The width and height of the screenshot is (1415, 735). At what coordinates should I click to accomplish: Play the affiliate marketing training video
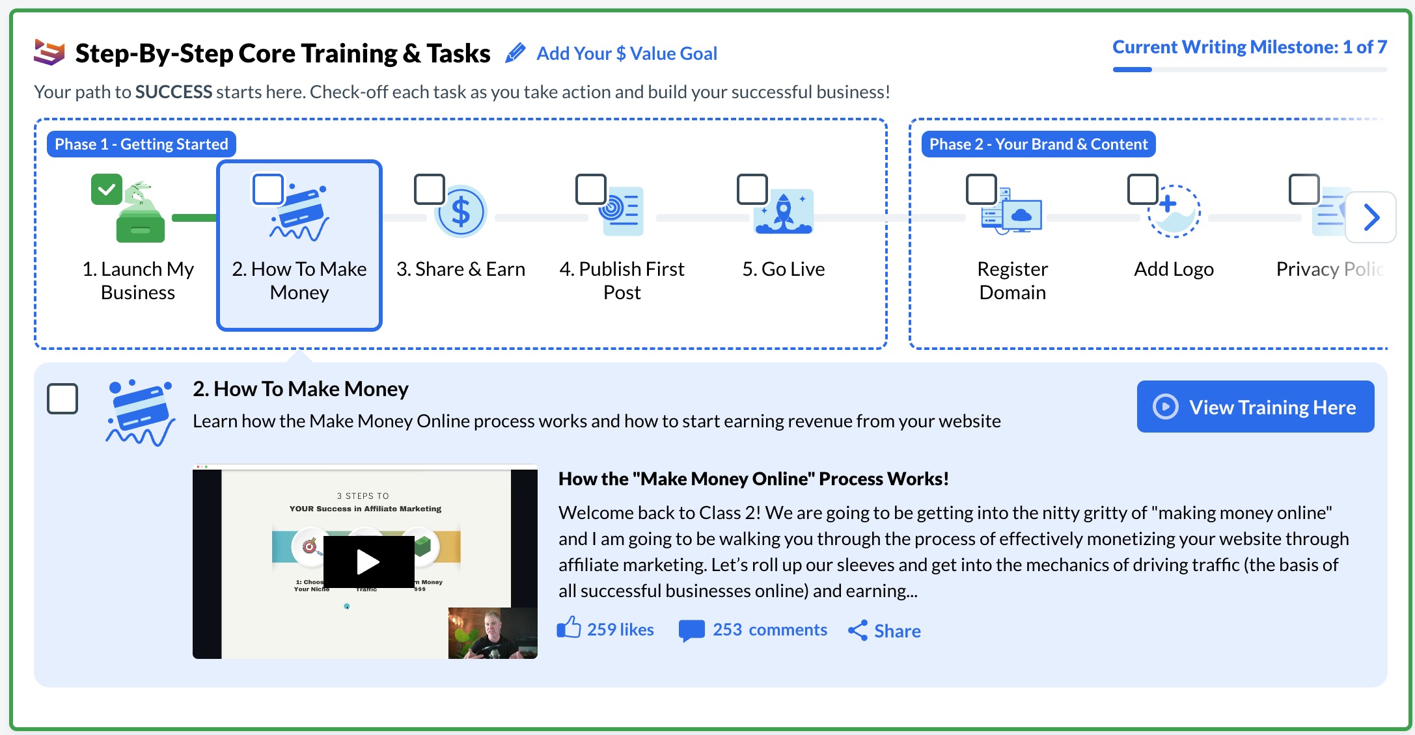[368, 562]
